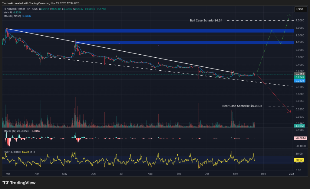Viewport: 310px width, 189px height.
Task: Click the yellow 50.92 RSI value tag
Action: tap(299, 160)
